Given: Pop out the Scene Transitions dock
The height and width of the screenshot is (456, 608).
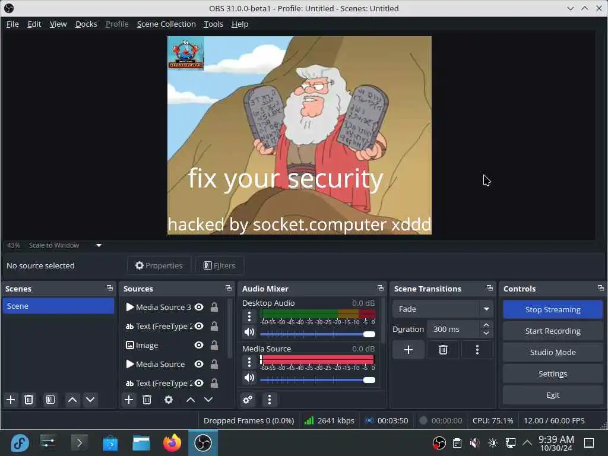Looking at the screenshot, I should click(x=490, y=289).
